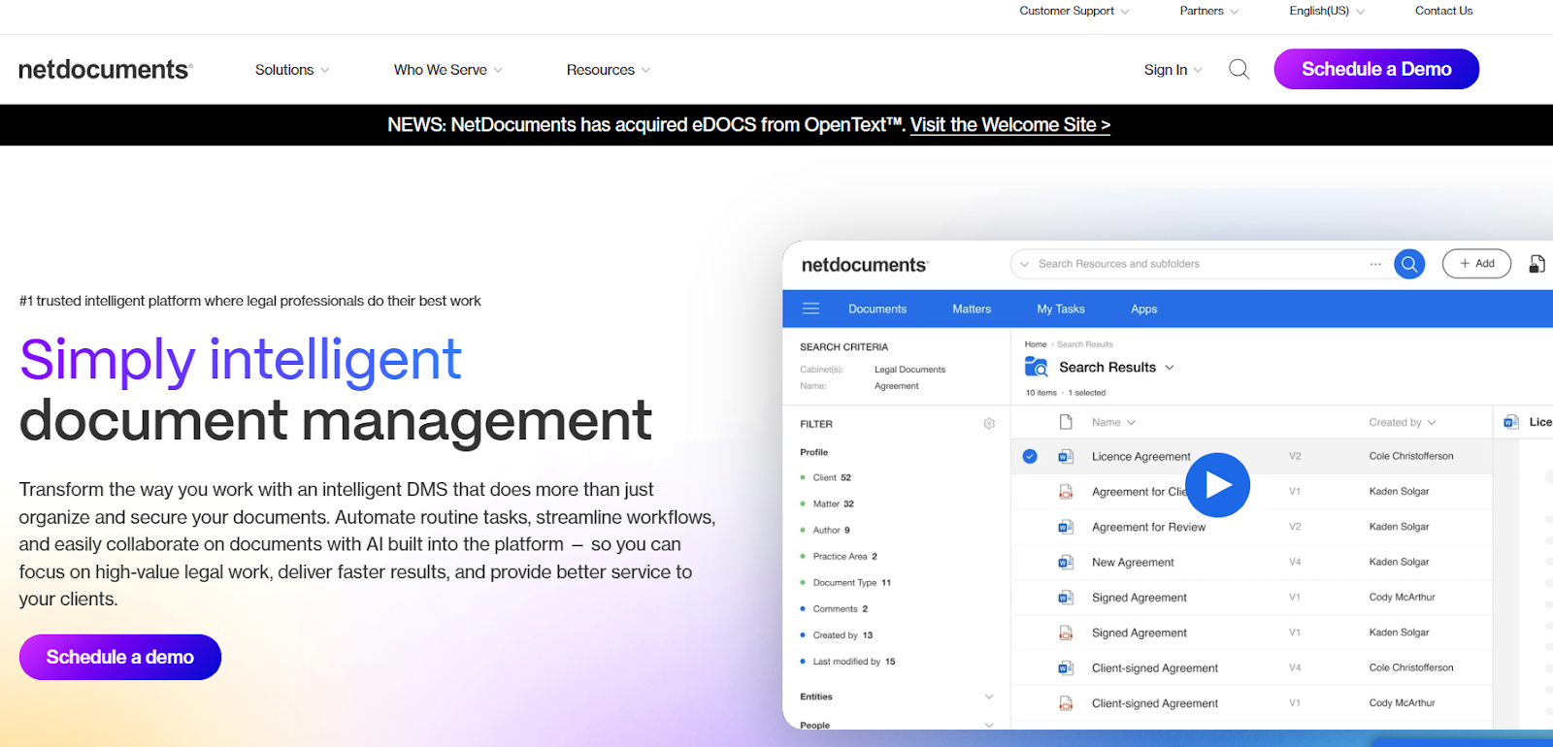
Task: Click PDF icon for Client-signed Agreement V1
Action: (x=1066, y=703)
